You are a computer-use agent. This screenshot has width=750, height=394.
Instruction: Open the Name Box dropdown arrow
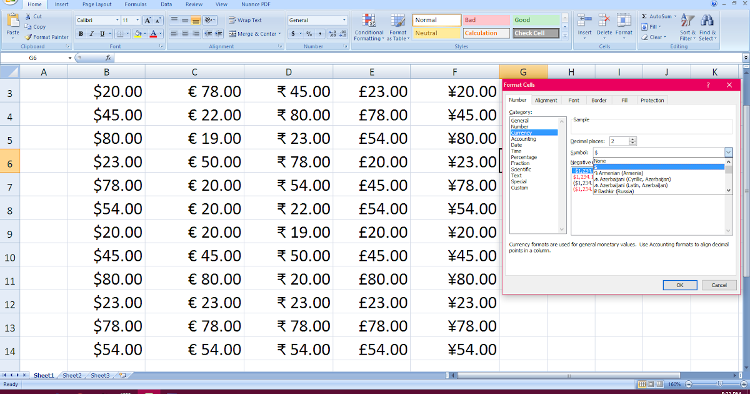pyautogui.click(x=70, y=58)
